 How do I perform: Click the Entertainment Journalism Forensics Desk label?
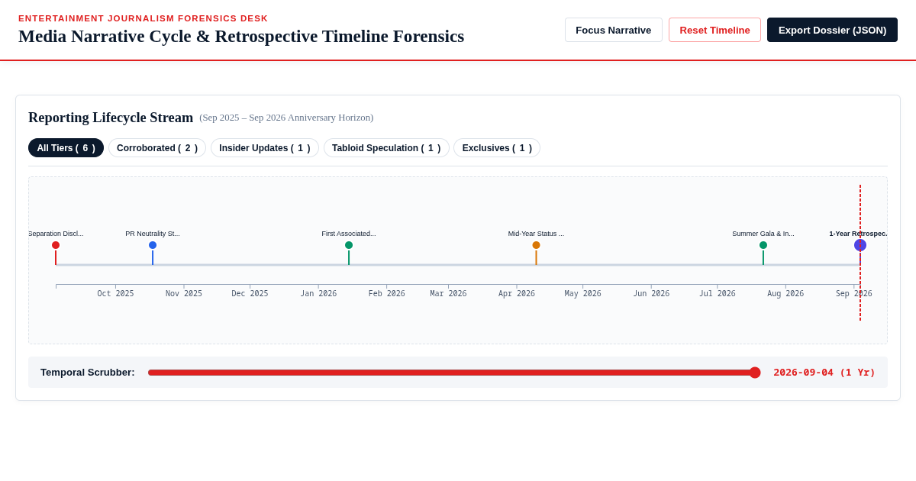tap(144, 18)
